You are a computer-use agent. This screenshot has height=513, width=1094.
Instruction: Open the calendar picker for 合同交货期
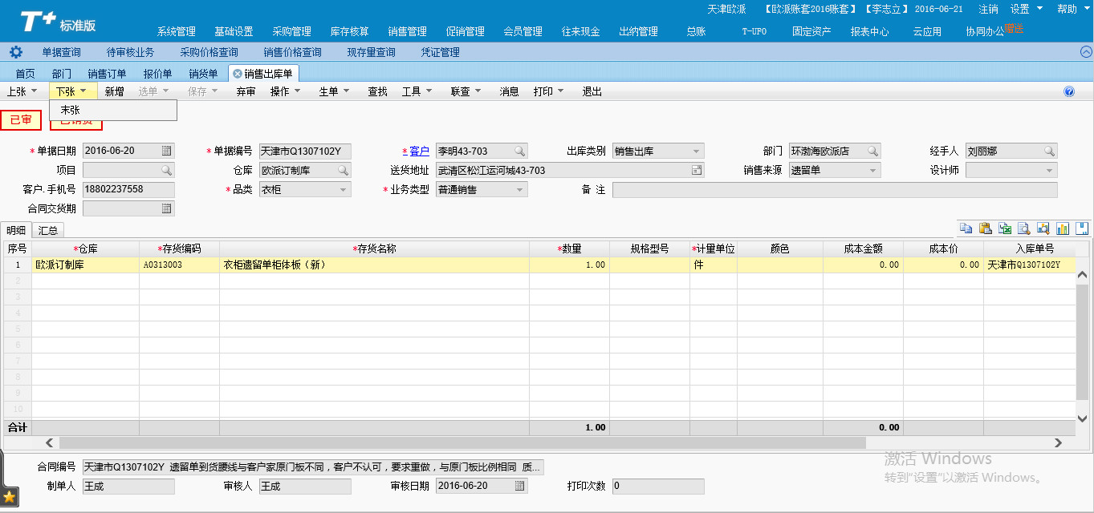coord(167,208)
